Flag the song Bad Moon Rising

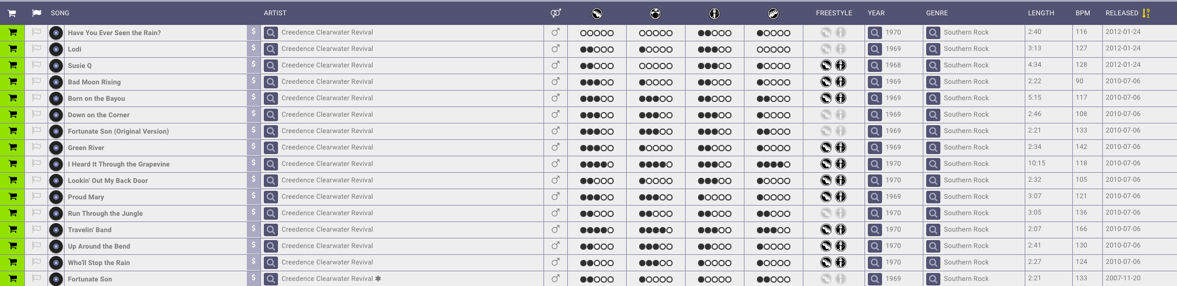pyautogui.click(x=36, y=82)
